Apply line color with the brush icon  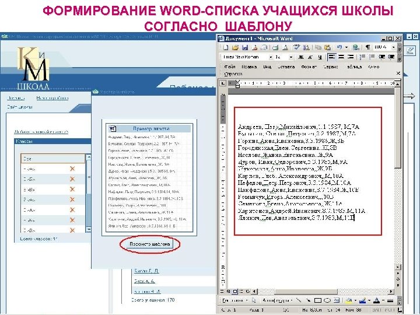tap(363, 300)
